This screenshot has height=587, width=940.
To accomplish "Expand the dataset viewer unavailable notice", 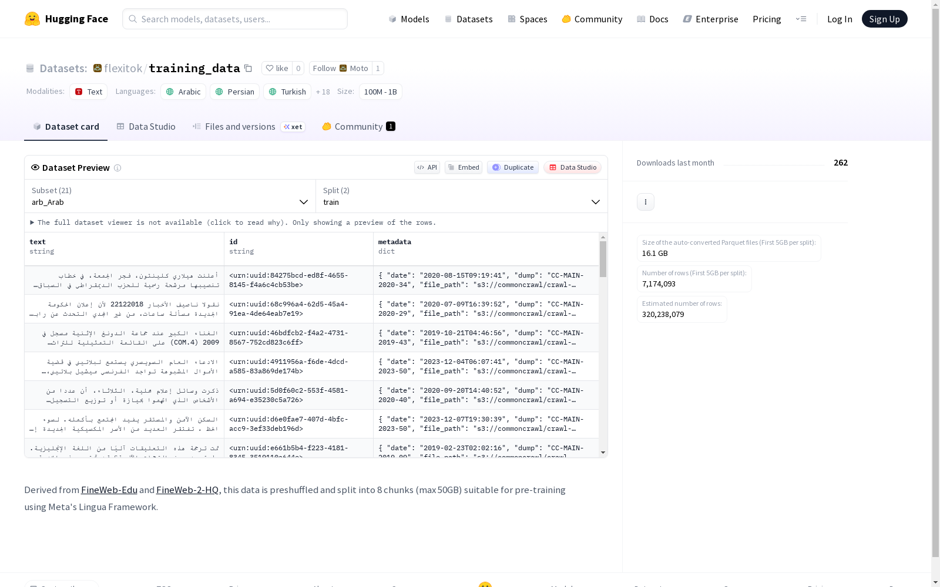I will tap(233, 222).
